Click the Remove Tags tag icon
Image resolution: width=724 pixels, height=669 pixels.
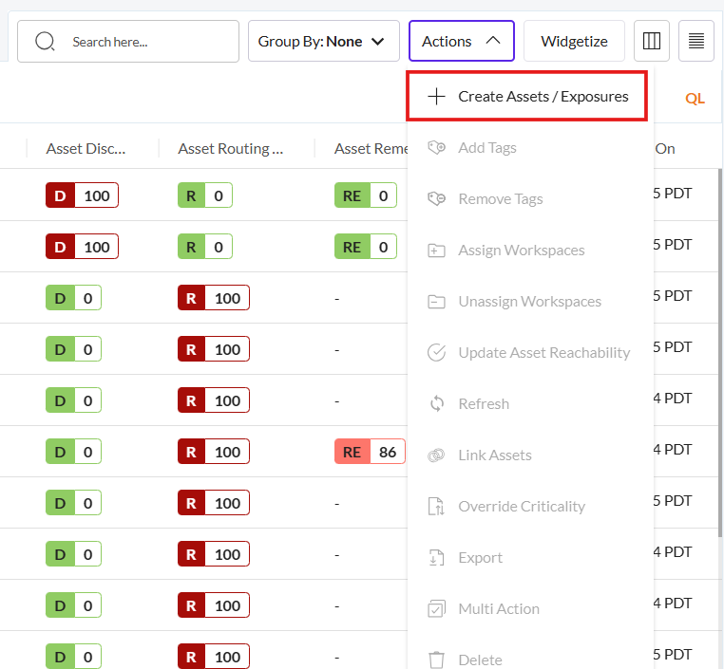pos(436,198)
